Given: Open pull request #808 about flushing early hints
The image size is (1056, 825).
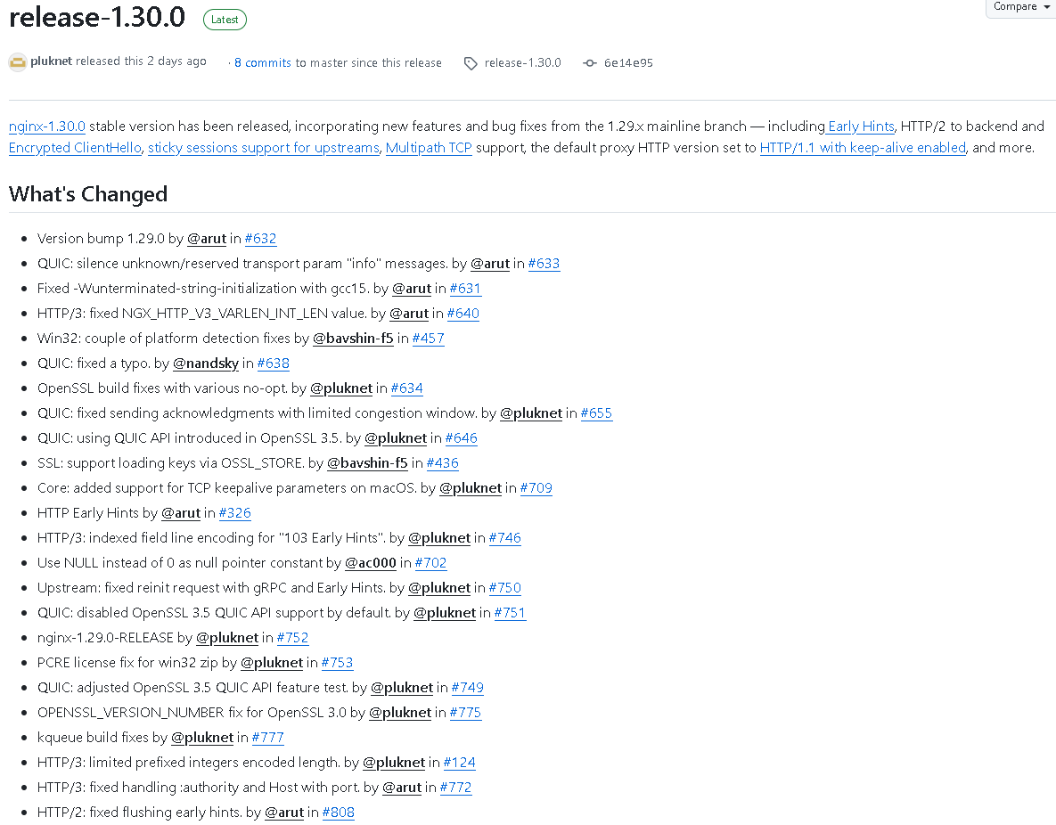Looking at the screenshot, I should click(x=338, y=812).
